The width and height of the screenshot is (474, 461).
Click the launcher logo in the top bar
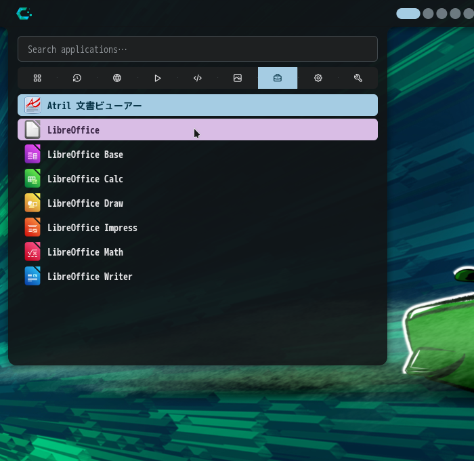pos(24,14)
